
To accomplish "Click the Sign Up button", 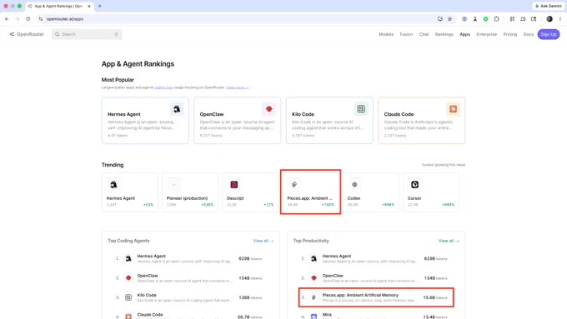I will point(548,34).
